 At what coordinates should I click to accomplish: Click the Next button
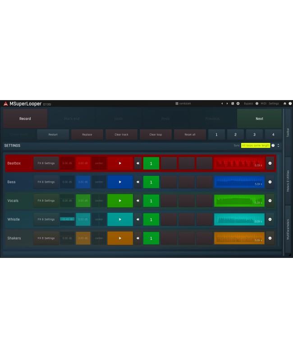click(x=259, y=119)
